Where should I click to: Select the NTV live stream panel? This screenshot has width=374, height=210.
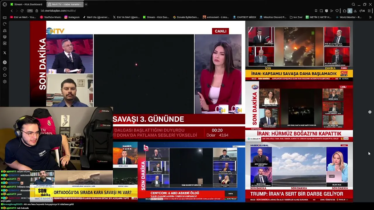137,81
